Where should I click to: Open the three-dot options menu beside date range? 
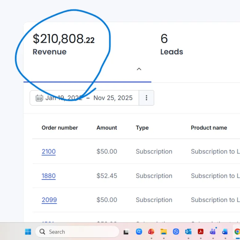[146, 98]
